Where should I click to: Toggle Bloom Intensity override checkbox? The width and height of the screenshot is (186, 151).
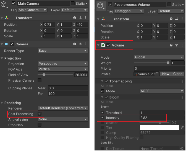point(102,118)
